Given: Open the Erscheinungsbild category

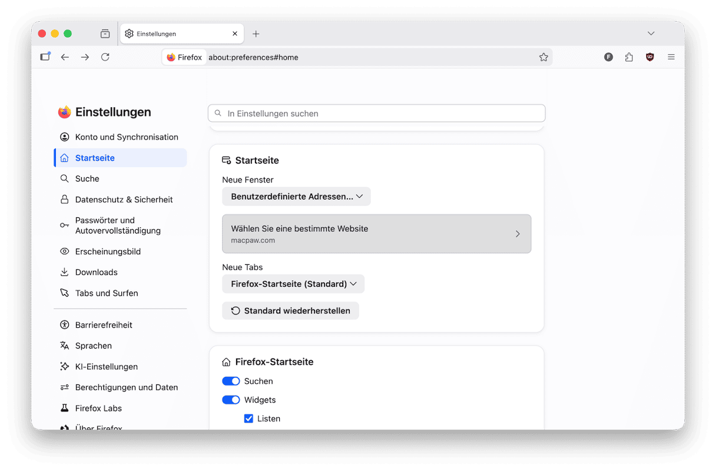Looking at the screenshot, I should [120, 251].
